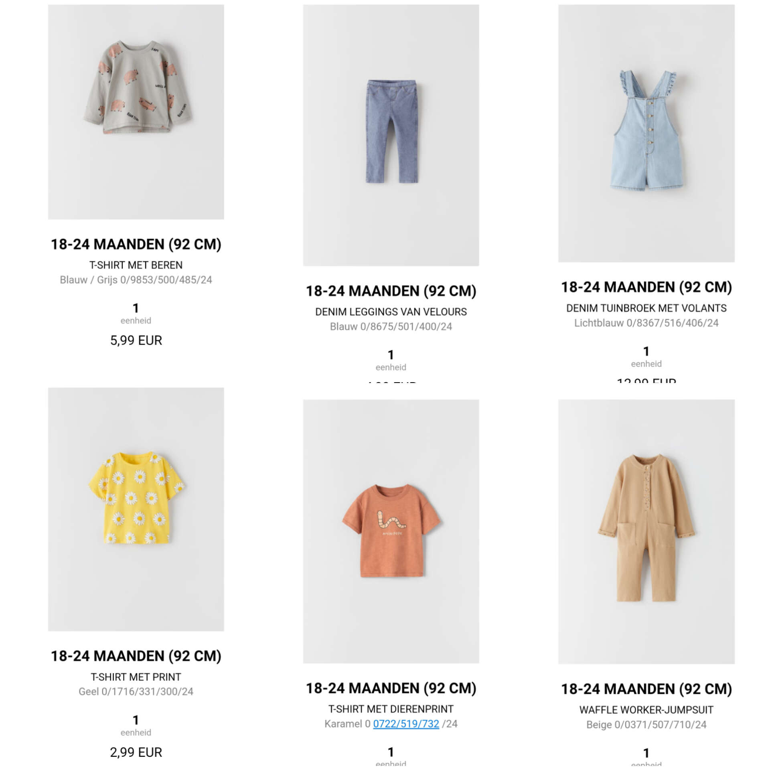Select DENIM LEGGINGS VAN VELOURS title
Image resolution: width=770 pixels, height=770 pixels.
pyautogui.click(x=391, y=312)
